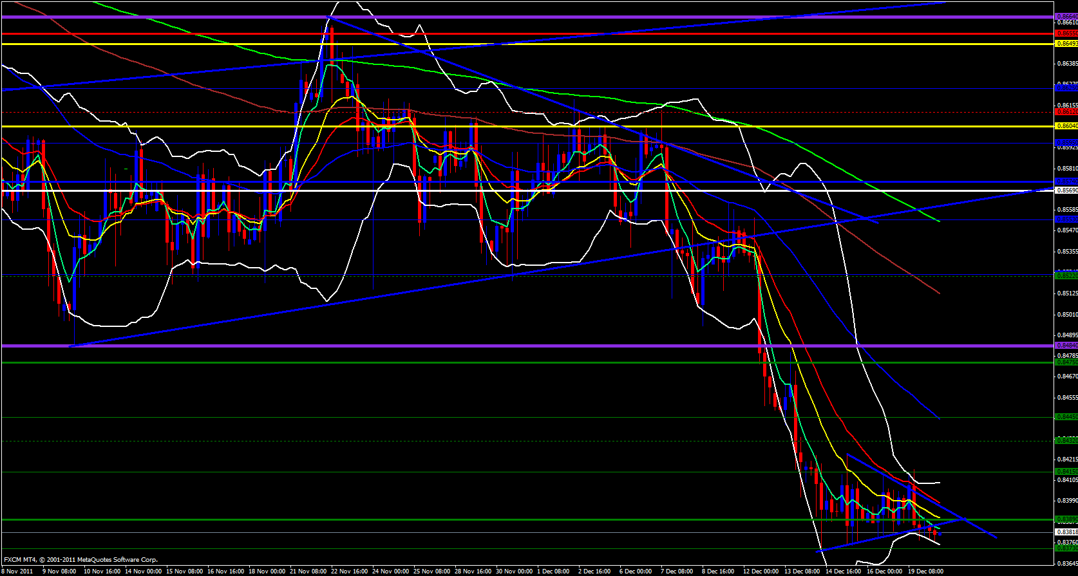Click the blue 0.8625 price label
This screenshot has width=1078, height=576.
pyautogui.click(x=1066, y=87)
